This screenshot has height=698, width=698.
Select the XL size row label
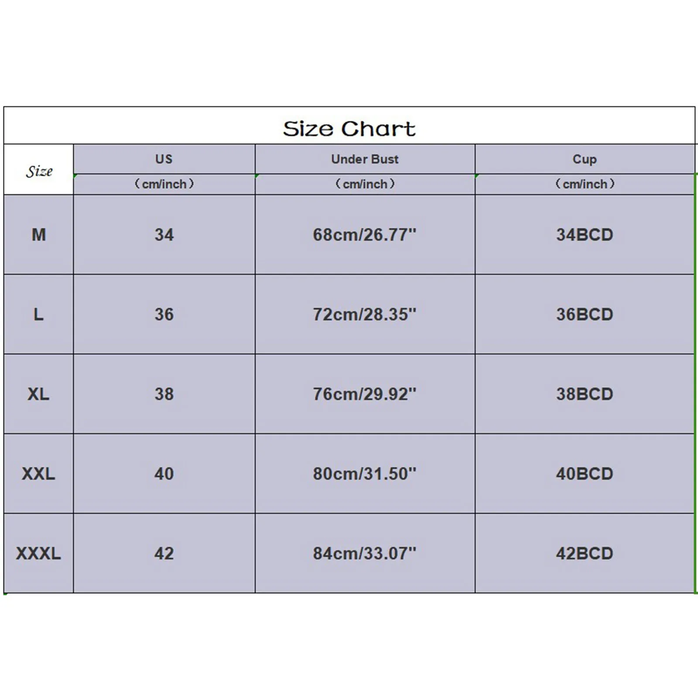click(39, 394)
